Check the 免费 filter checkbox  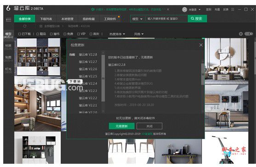(65, 34)
